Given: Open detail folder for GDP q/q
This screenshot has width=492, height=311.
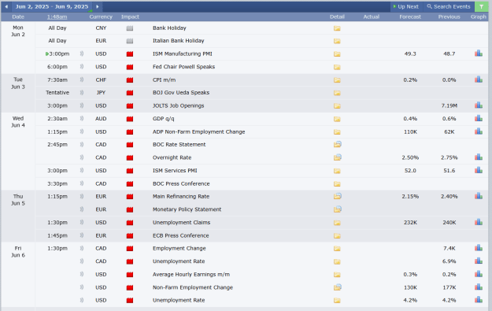Looking at the screenshot, I should point(337,119).
